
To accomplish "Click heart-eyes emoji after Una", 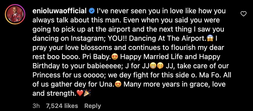I will 118,85.
